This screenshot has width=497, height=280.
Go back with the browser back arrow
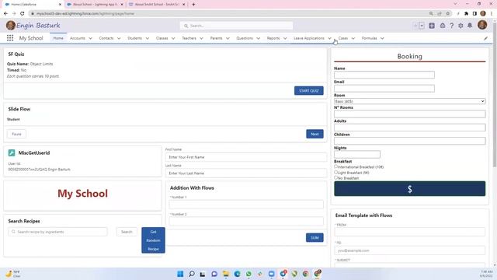click(x=5, y=14)
